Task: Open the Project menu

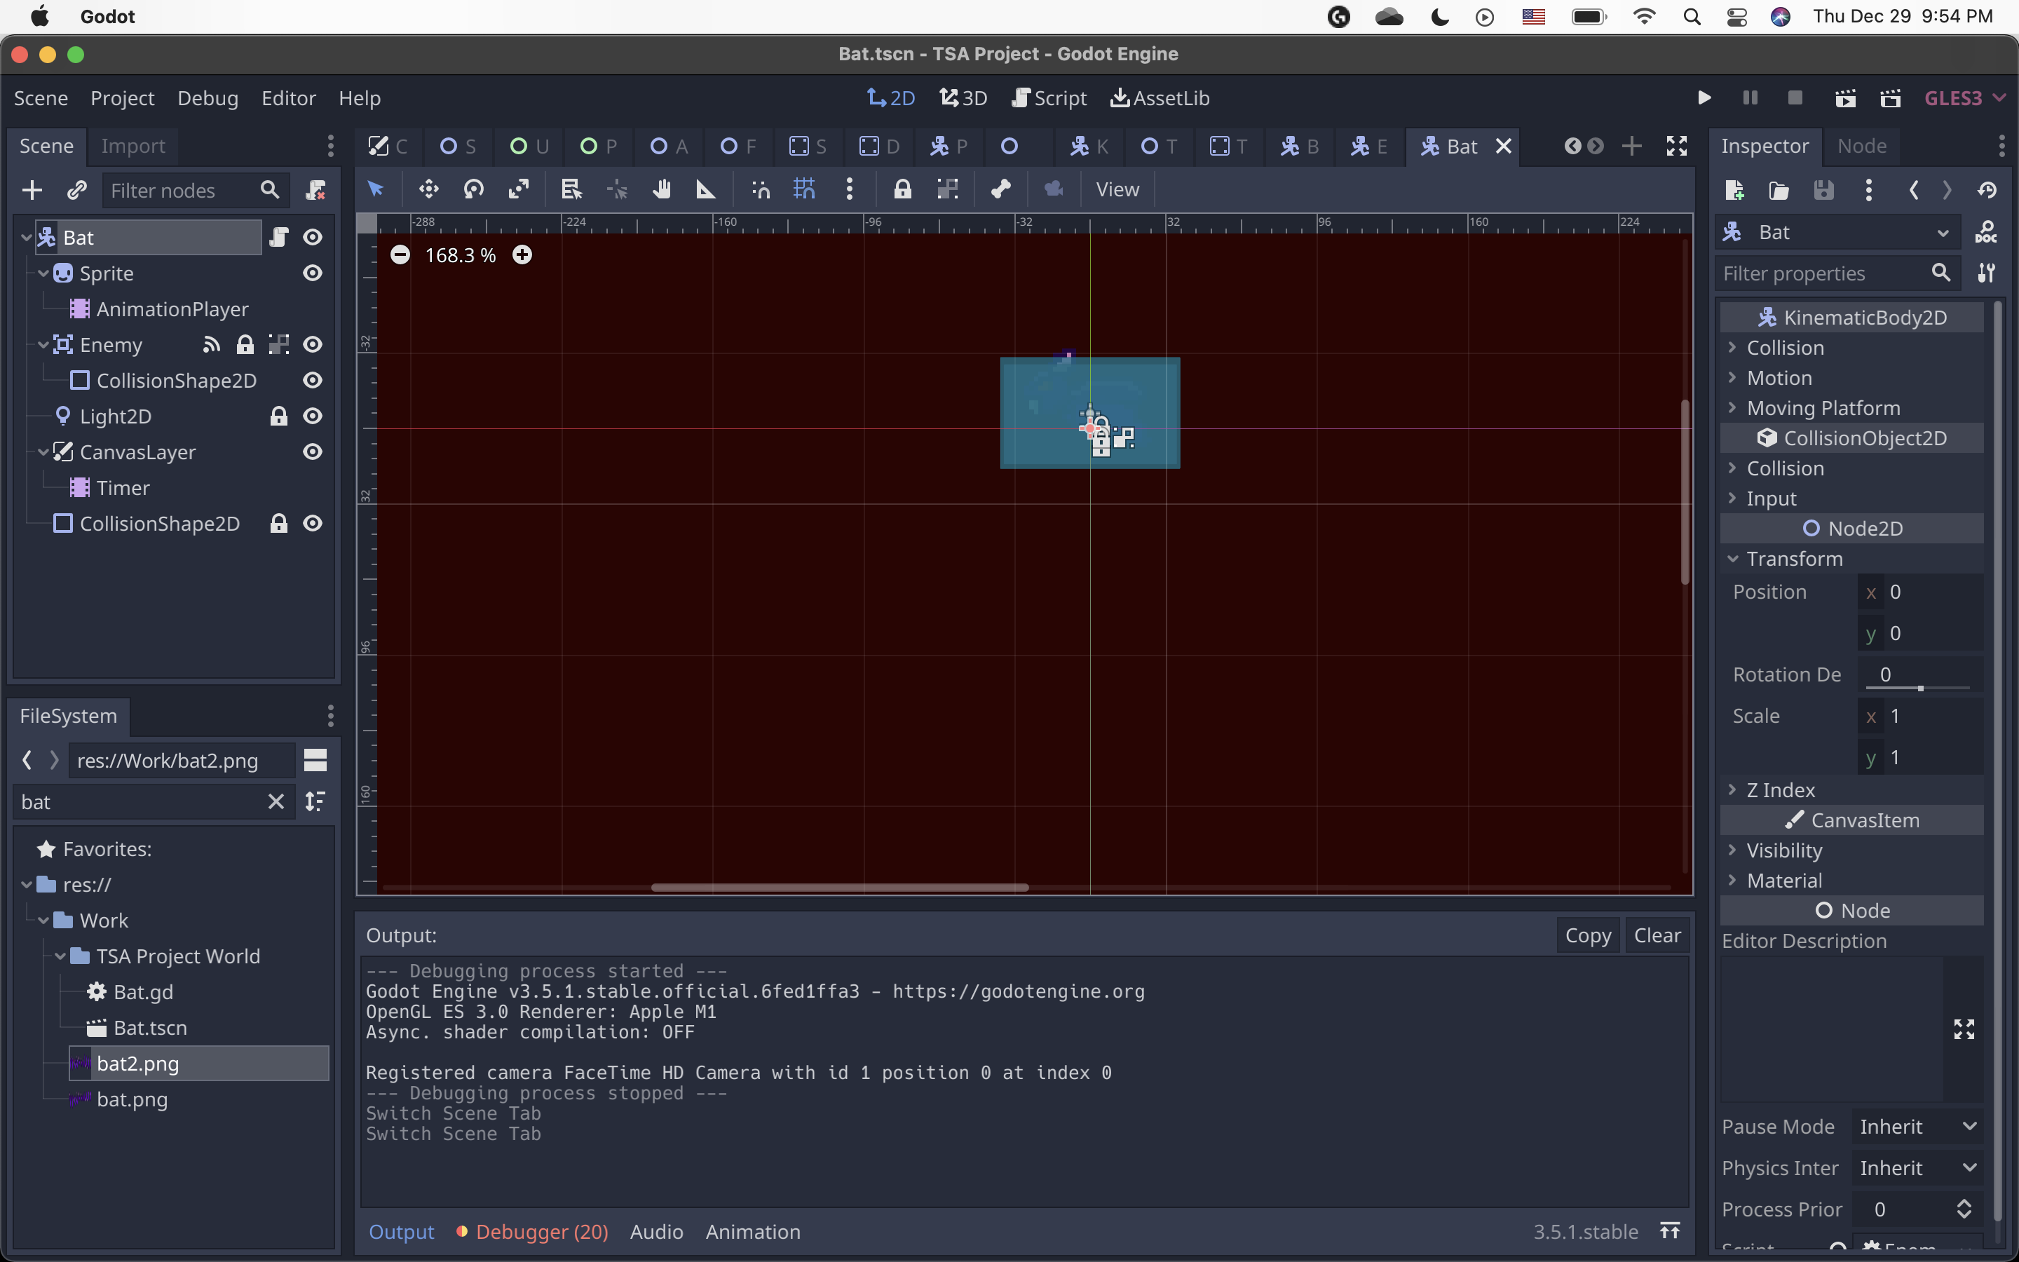Action: (x=122, y=97)
